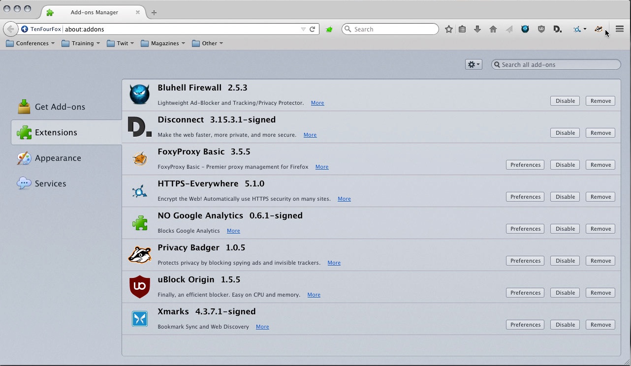Go to the Home page icon

tap(493, 29)
